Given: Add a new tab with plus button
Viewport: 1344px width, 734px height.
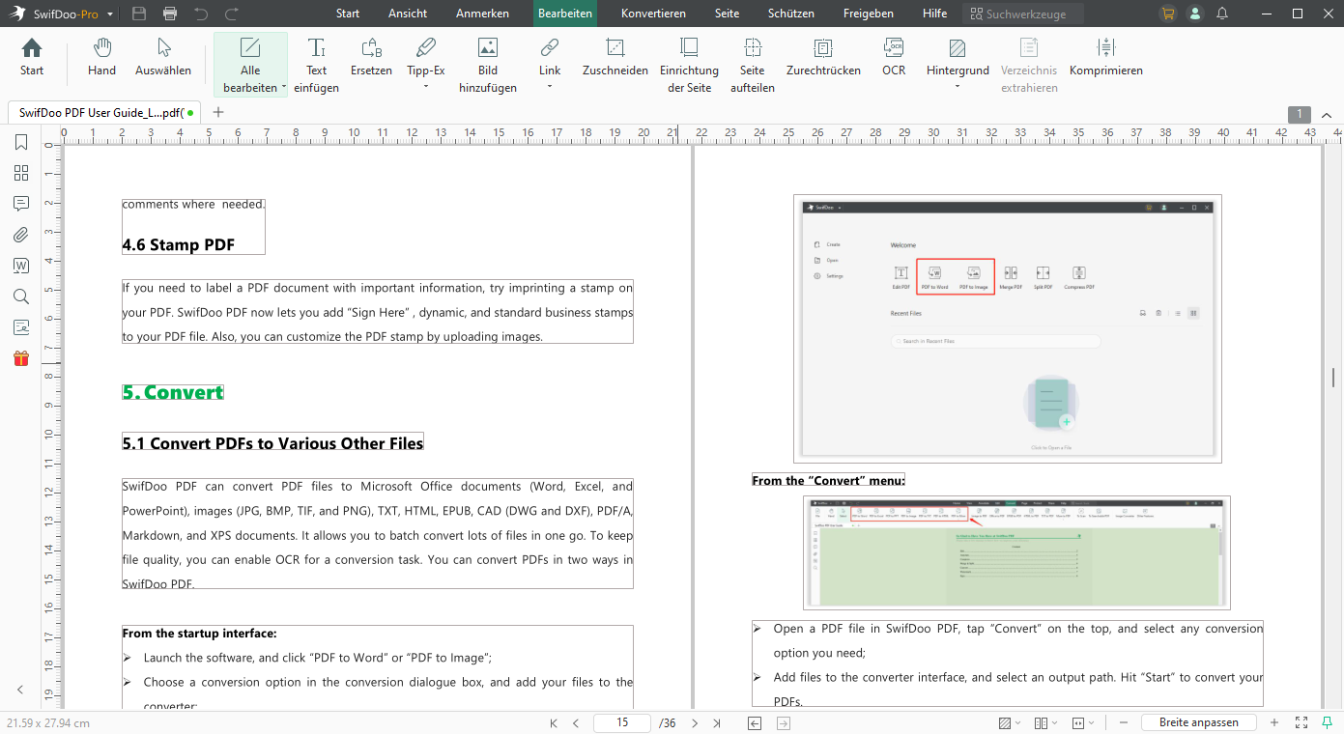Looking at the screenshot, I should coord(218,112).
